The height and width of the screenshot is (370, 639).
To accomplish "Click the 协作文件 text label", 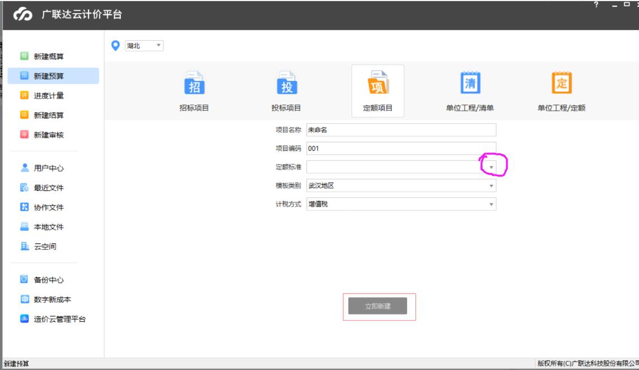I will 49,207.
